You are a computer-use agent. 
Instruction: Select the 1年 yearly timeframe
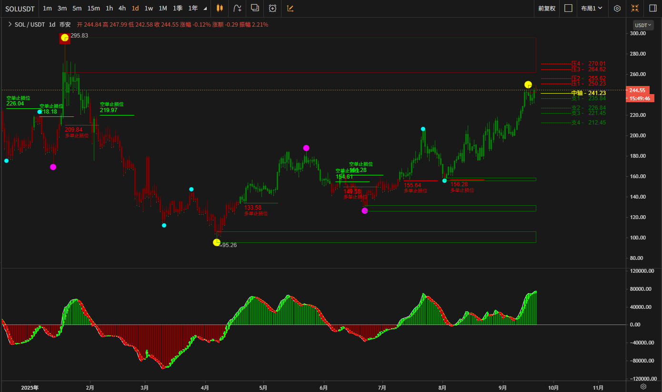point(193,8)
